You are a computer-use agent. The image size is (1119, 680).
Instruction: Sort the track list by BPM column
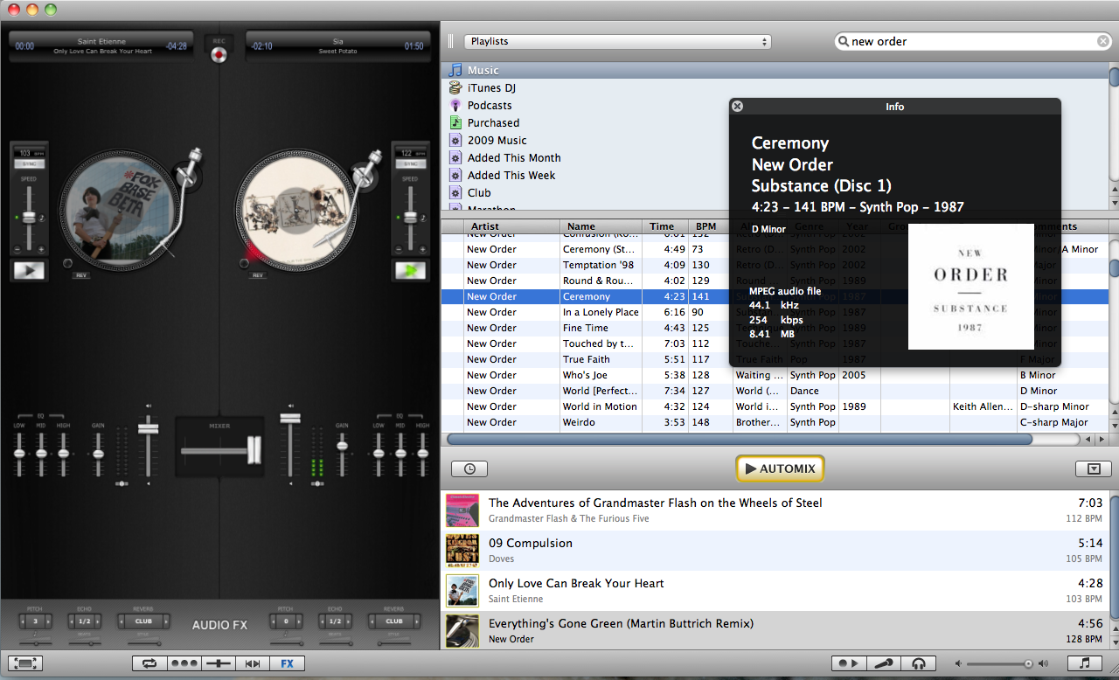click(x=706, y=226)
